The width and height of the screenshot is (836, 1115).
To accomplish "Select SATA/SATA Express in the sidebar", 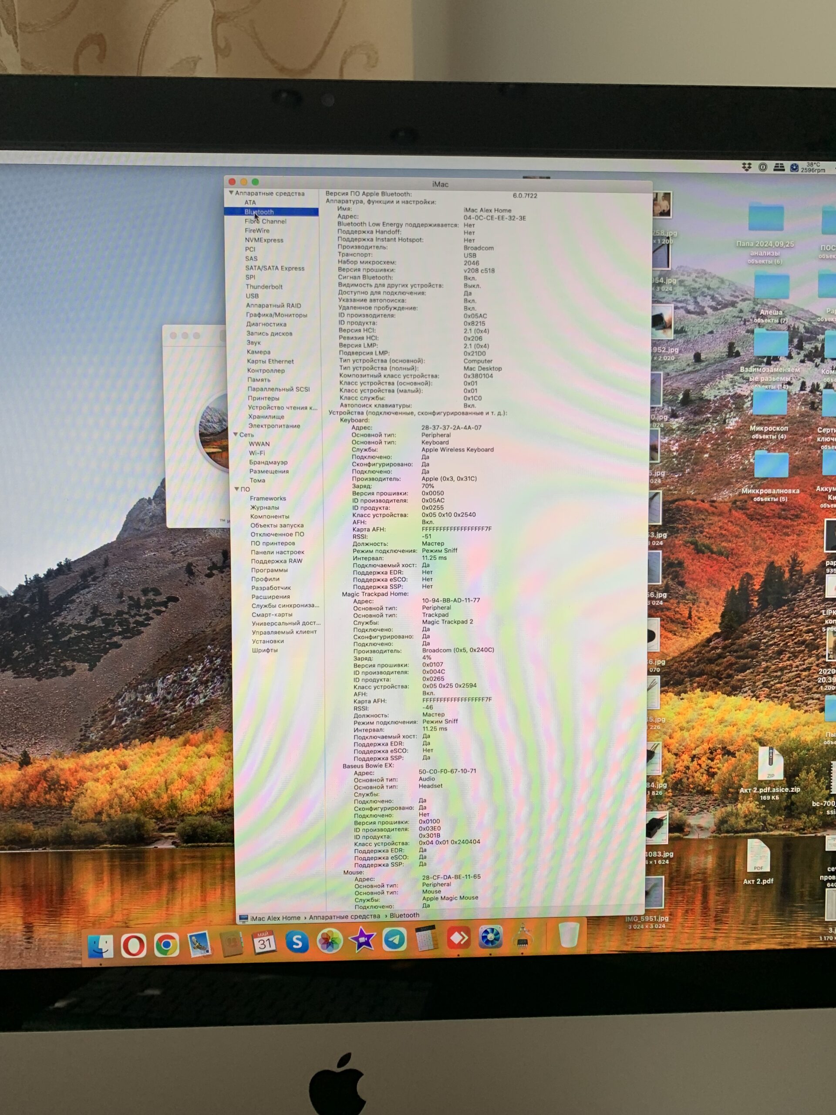I will coord(275,268).
